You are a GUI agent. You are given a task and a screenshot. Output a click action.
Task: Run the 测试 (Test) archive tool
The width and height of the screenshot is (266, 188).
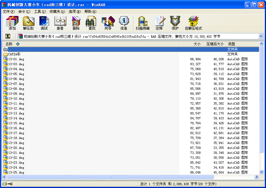(x=44, y=23)
